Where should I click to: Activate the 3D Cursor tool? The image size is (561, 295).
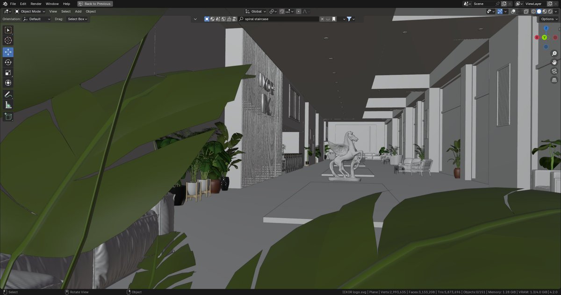[8, 40]
